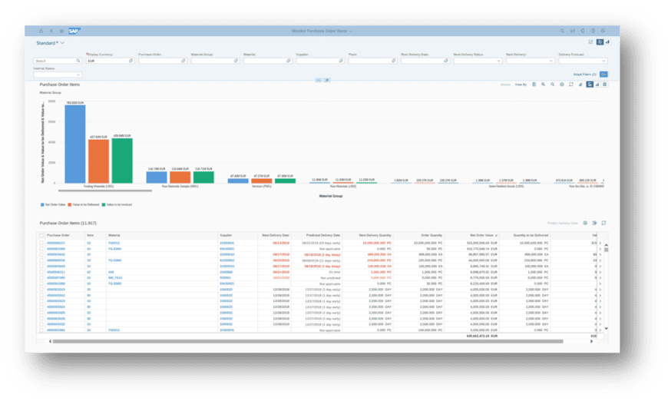Click the search magnifier in the header
This screenshot has width=668, height=401.
pyautogui.click(x=563, y=31)
